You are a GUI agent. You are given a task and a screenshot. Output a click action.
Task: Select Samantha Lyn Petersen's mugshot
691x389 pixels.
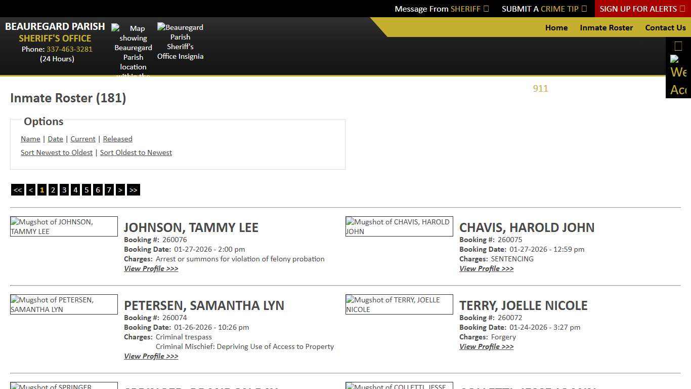[64, 304]
